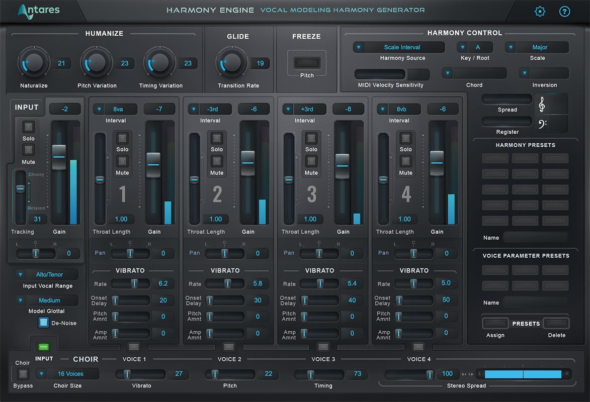Click the Timing Variation knob
Screen dimensions: 590x402
(x=160, y=62)
